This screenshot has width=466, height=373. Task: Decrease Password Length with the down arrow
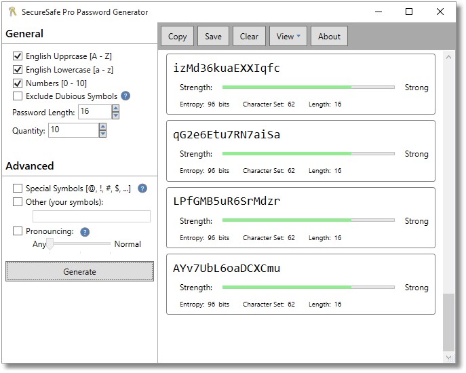[115, 115]
